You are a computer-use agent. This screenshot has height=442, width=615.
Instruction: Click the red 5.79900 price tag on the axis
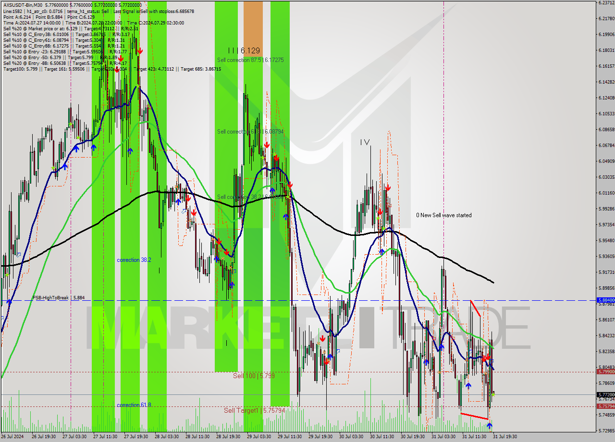(605, 372)
